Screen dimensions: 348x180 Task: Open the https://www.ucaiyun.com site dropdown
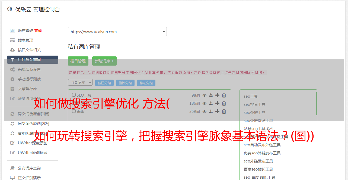point(117,32)
